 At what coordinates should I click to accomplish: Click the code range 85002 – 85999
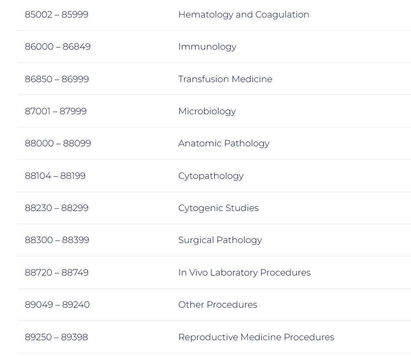coord(56,15)
